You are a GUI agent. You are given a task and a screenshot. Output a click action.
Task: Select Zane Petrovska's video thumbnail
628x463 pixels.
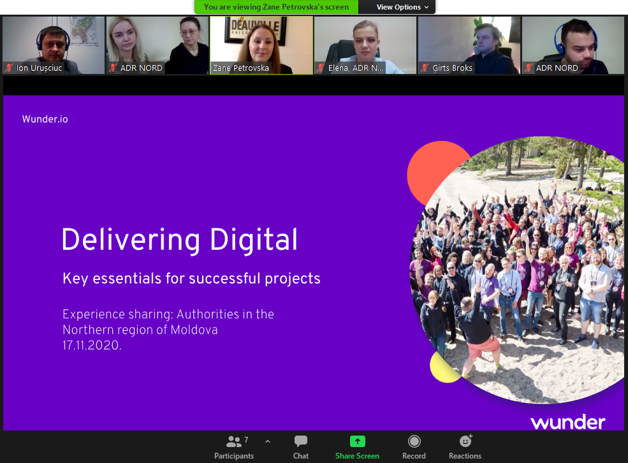click(261, 43)
